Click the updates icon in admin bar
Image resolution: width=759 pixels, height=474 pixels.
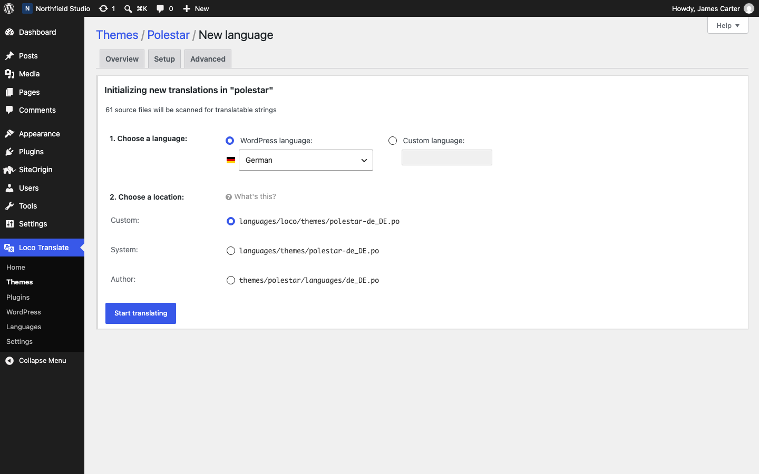coord(103,8)
